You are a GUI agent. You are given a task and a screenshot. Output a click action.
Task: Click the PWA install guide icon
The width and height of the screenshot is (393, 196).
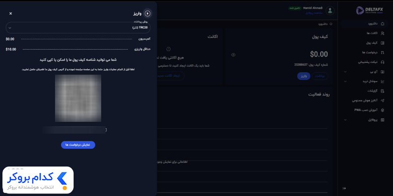pyautogui.click(x=382, y=110)
